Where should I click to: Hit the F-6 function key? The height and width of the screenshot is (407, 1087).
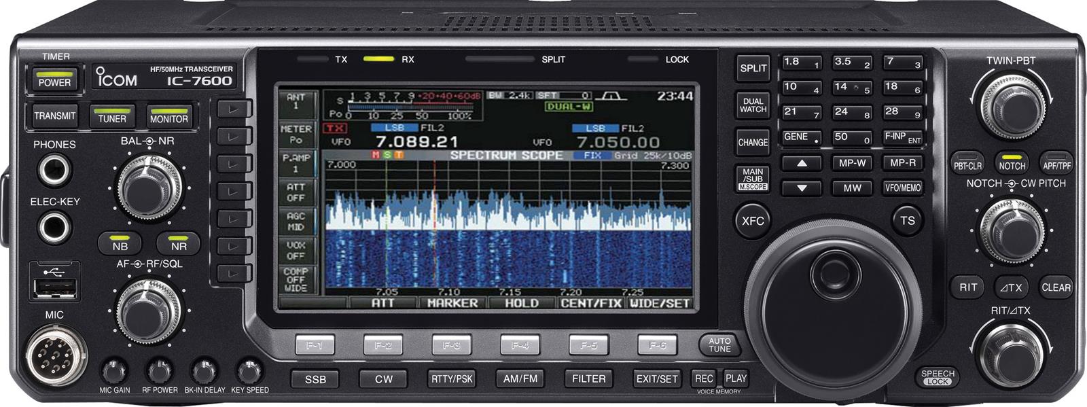[658, 345]
